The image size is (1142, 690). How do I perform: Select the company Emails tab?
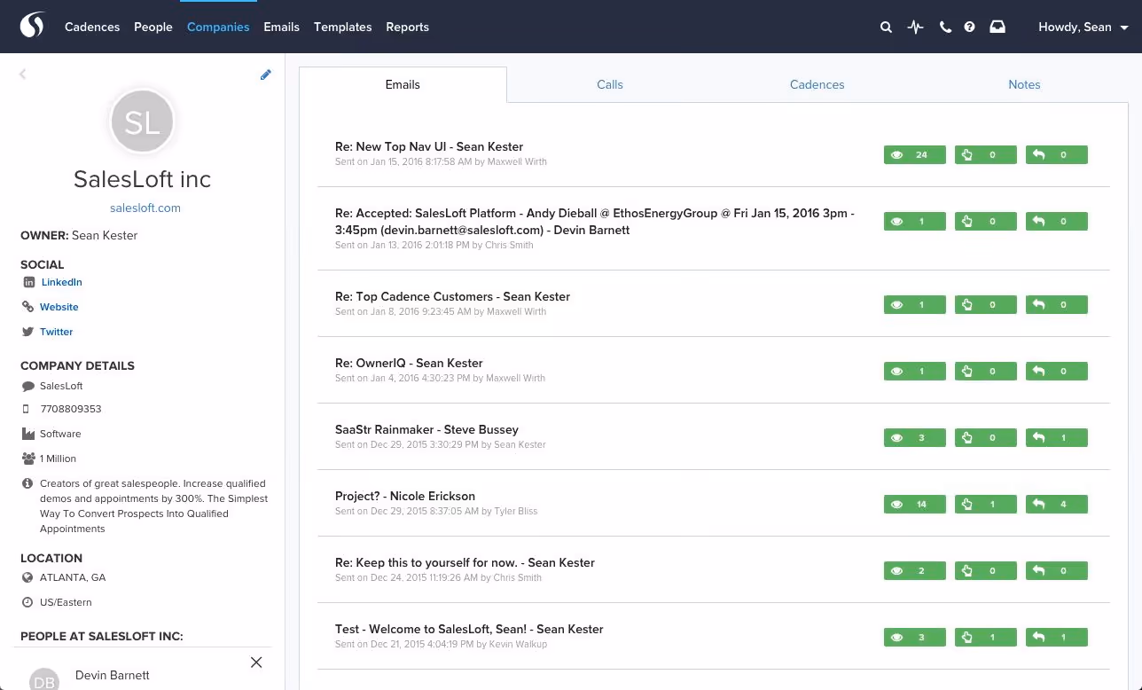click(x=403, y=85)
